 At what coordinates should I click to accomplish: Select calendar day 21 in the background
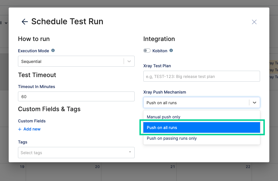[173, 167]
